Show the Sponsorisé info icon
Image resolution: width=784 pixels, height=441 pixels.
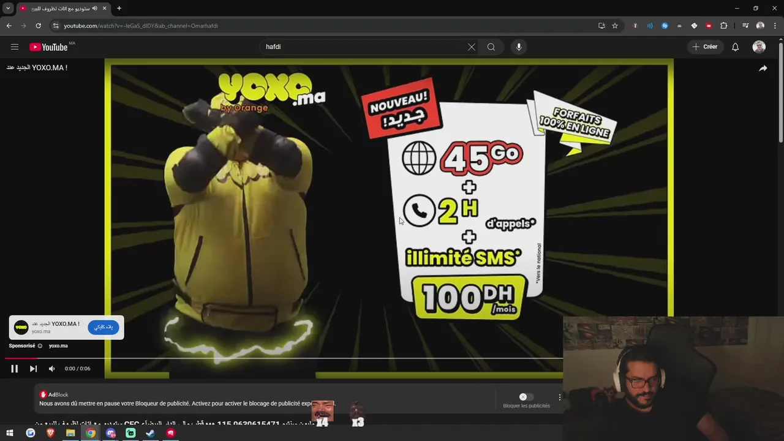pos(40,346)
